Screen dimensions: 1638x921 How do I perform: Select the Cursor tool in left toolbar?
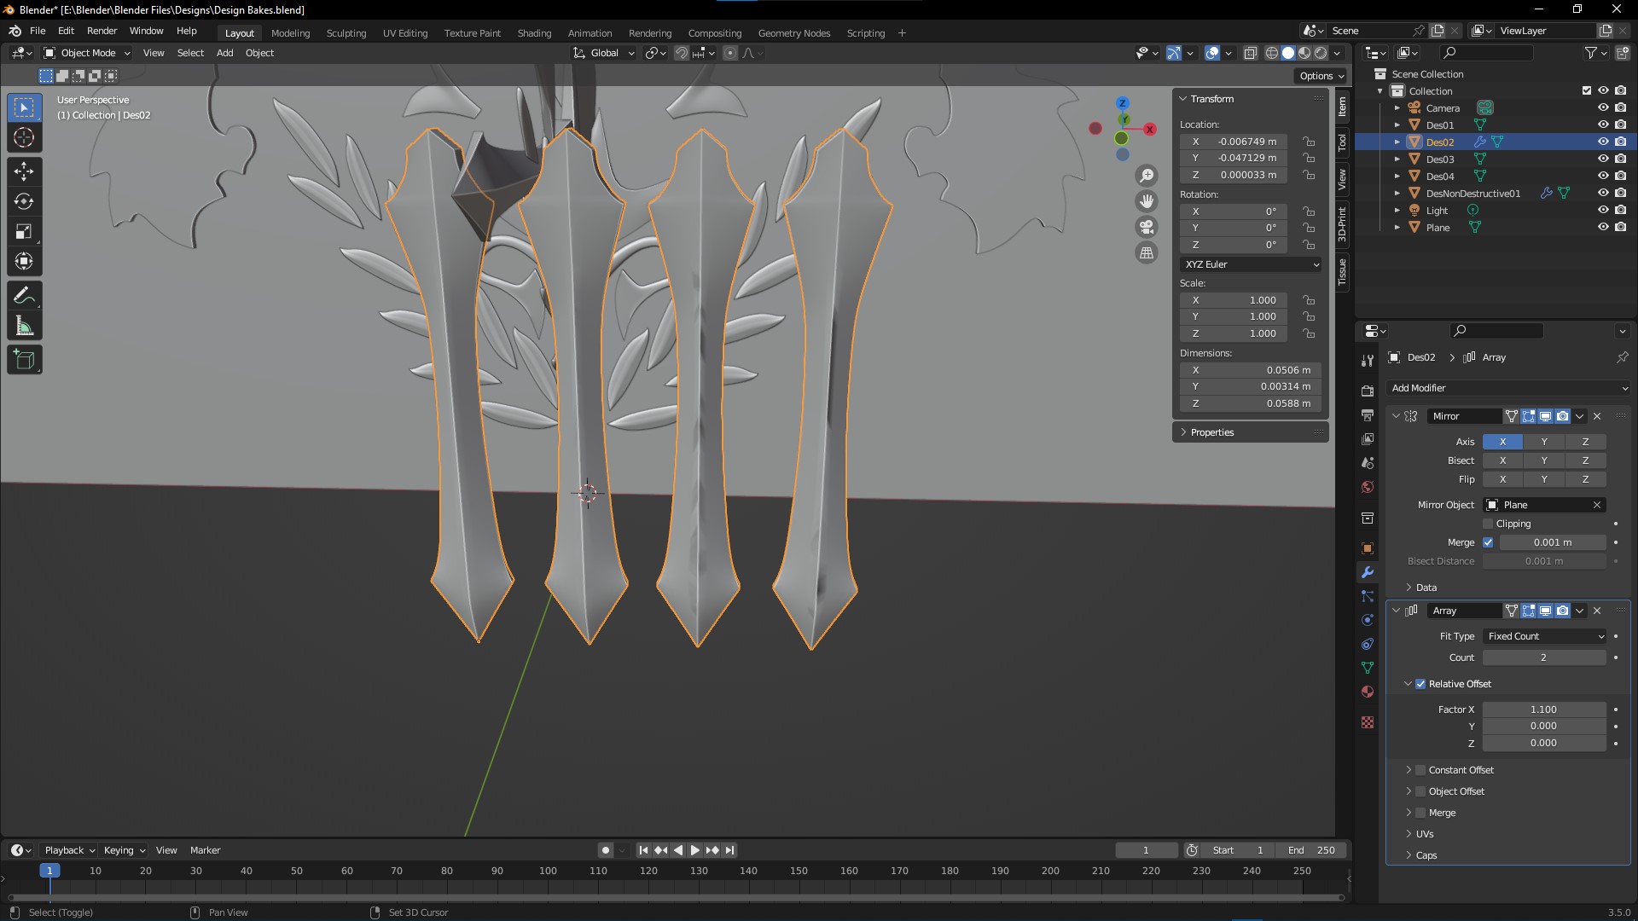[x=24, y=137]
